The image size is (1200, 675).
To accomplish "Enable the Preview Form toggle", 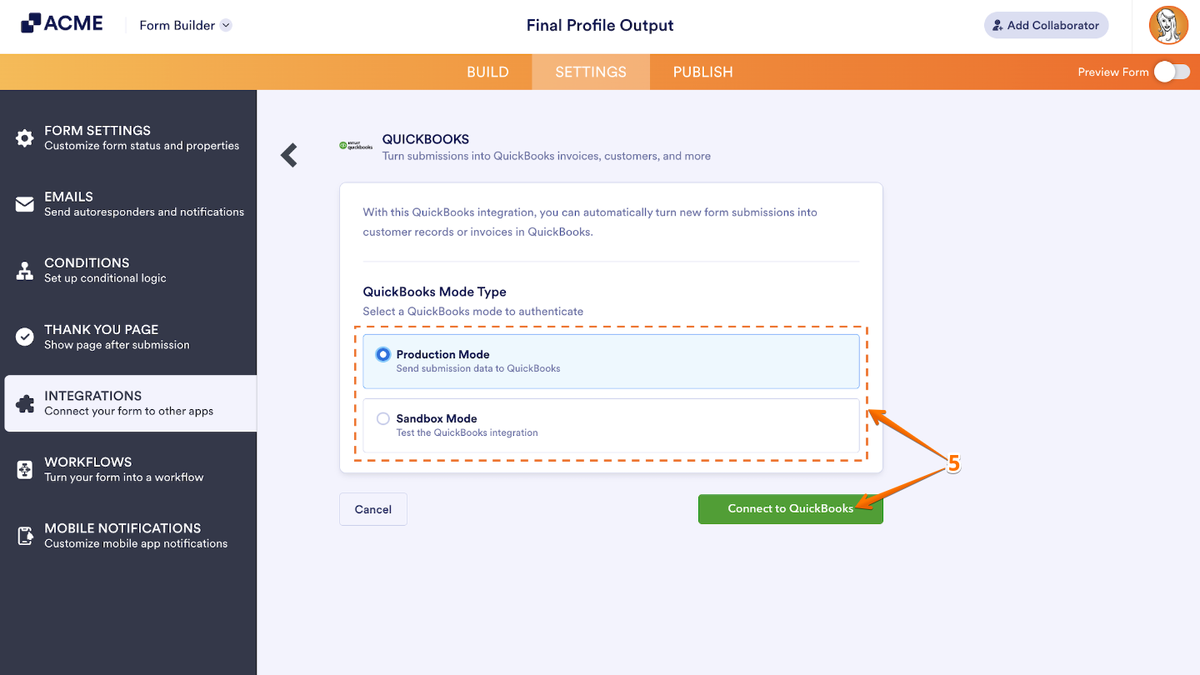I will click(1172, 72).
